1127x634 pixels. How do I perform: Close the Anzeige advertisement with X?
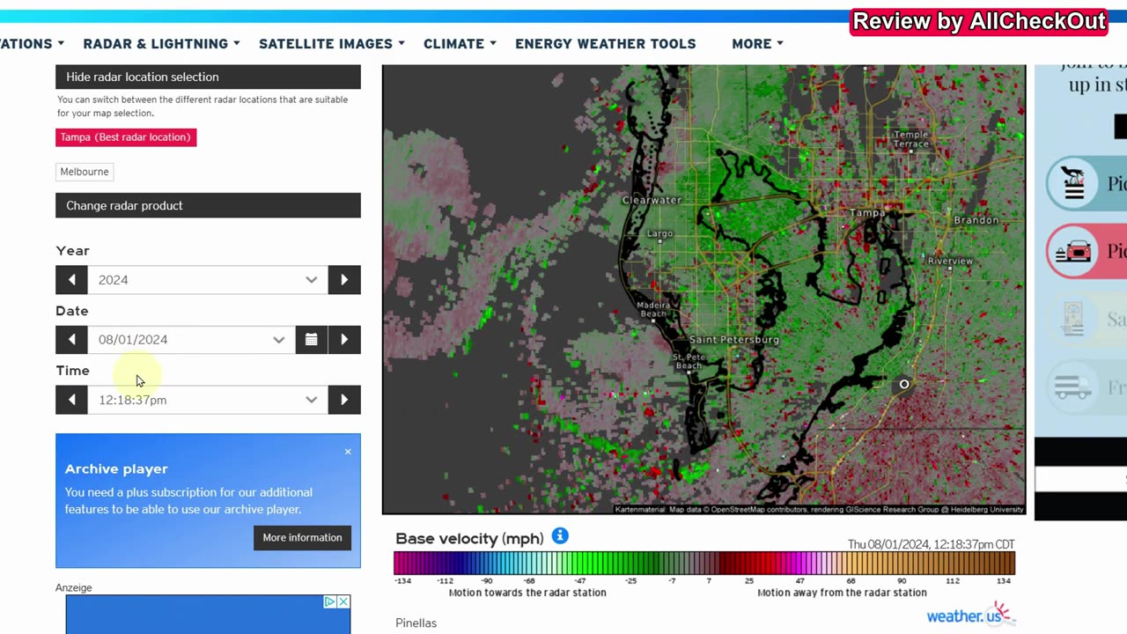click(x=343, y=602)
